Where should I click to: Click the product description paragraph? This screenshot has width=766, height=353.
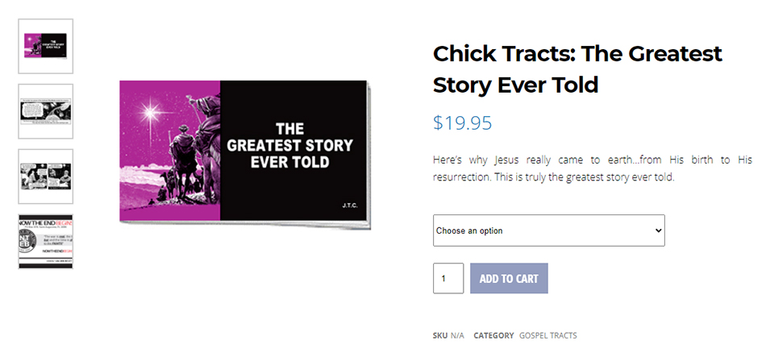pos(593,168)
